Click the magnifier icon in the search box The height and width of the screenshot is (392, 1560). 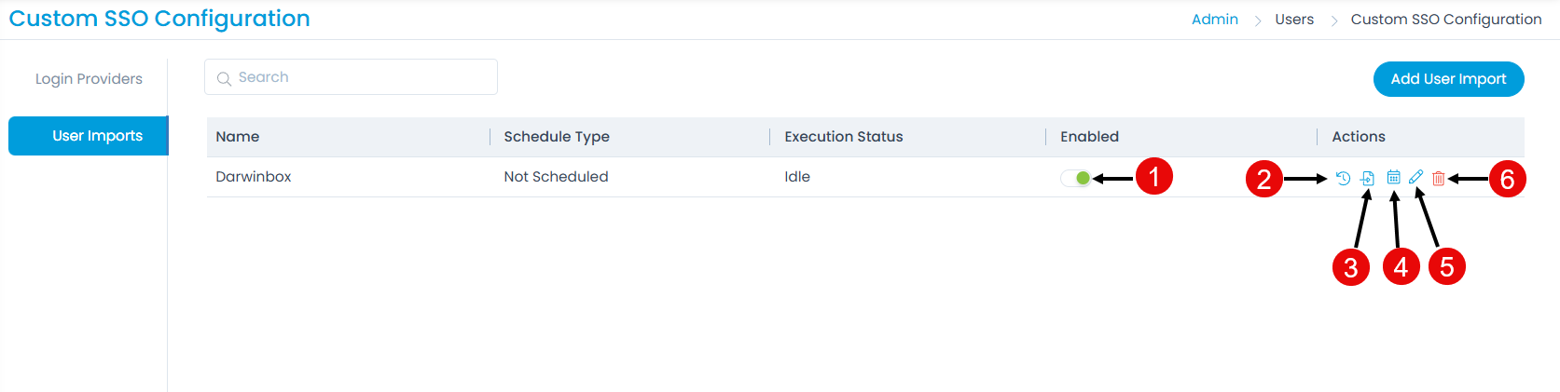(x=224, y=78)
